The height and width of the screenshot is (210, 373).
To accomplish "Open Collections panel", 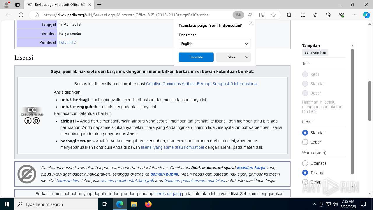I will point(329,15).
